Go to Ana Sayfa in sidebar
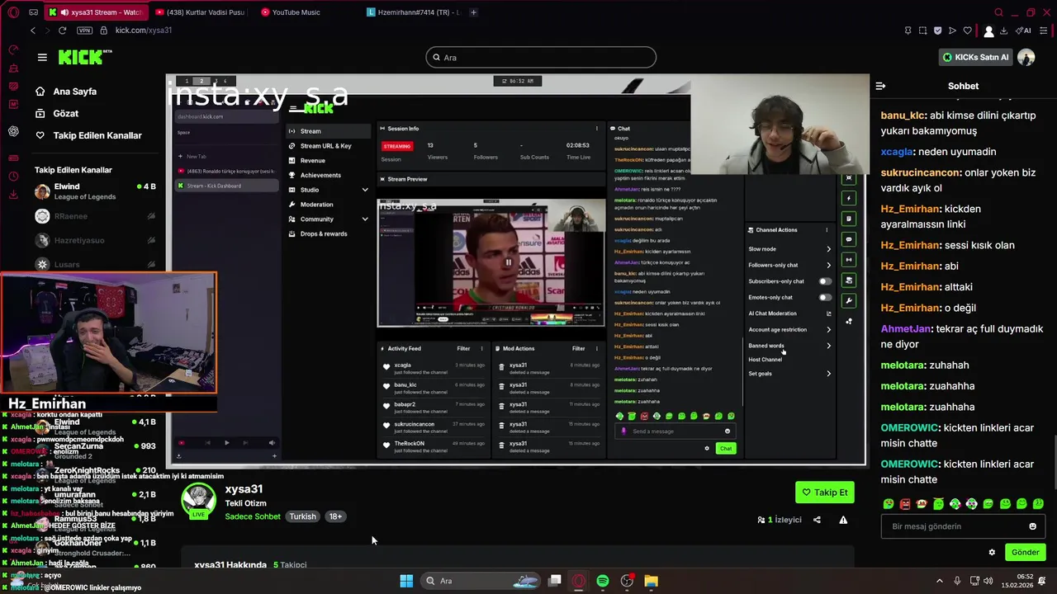The width and height of the screenshot is (1057, 594). [65, 92]
